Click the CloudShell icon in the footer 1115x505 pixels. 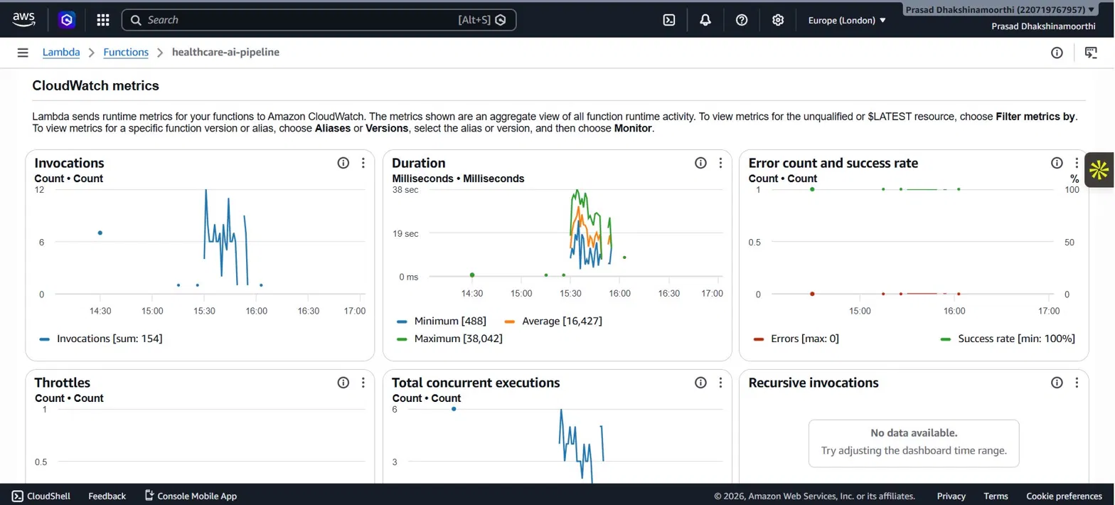tap(16, 496)
